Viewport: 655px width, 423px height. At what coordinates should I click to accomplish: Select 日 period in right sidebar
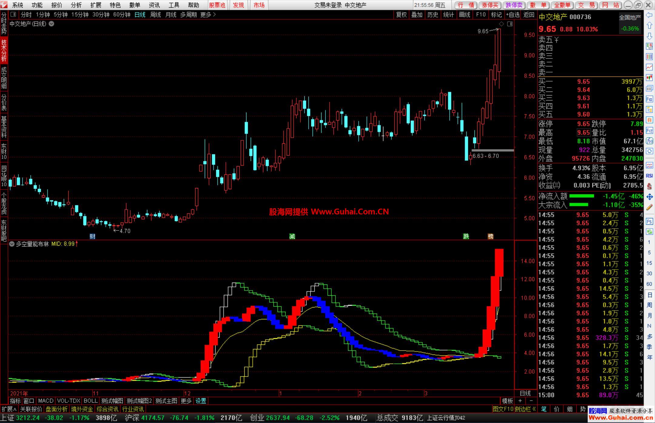649,295
